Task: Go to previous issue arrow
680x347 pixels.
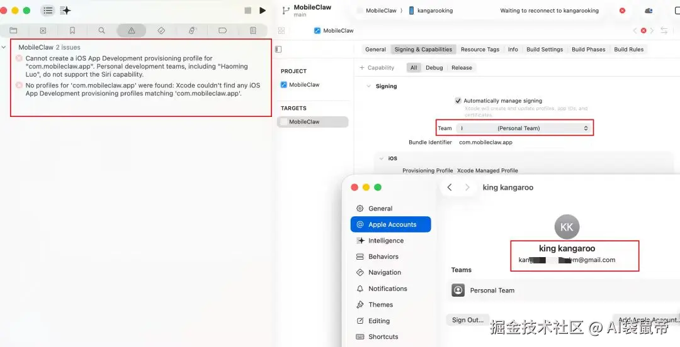Action: [x=635, y=30]
